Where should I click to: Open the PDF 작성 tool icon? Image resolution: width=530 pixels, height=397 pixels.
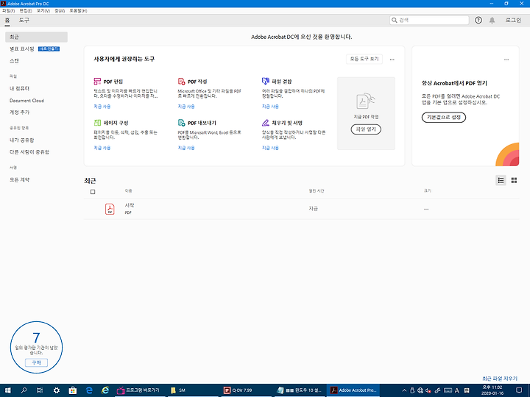pyautogui.click(x=182, y=82)
